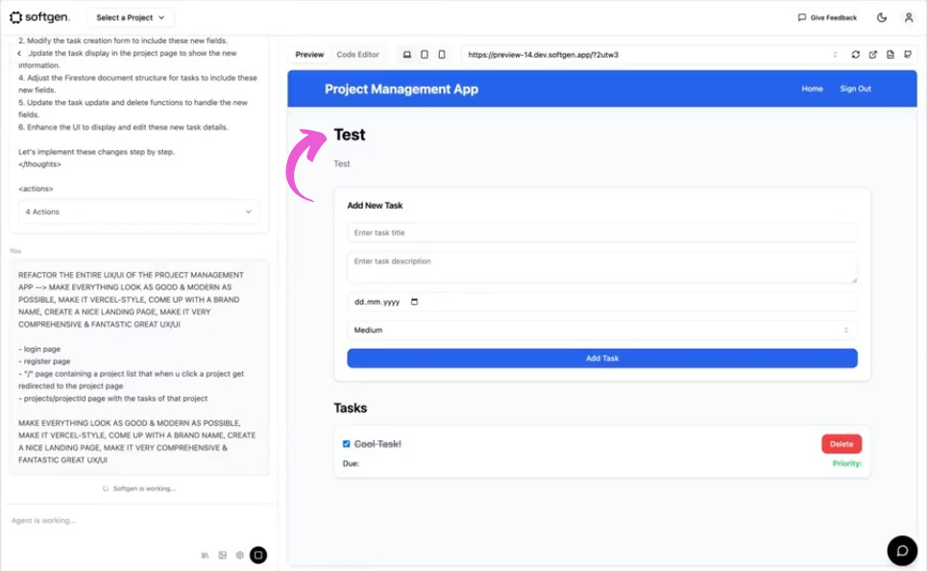Click the rightmost toolbar icon beside file icon
Screen dimensions: 927x571
pos(908,55)
